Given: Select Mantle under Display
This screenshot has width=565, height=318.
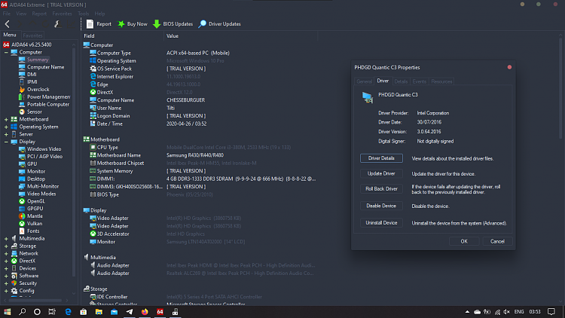Looking at the screenshot, I should click(x=35, y=216).
